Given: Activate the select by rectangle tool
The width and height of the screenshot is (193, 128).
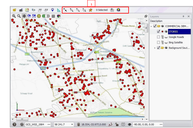Looking at the screenshot, I should pyautogui.click(x=72, y=10).
